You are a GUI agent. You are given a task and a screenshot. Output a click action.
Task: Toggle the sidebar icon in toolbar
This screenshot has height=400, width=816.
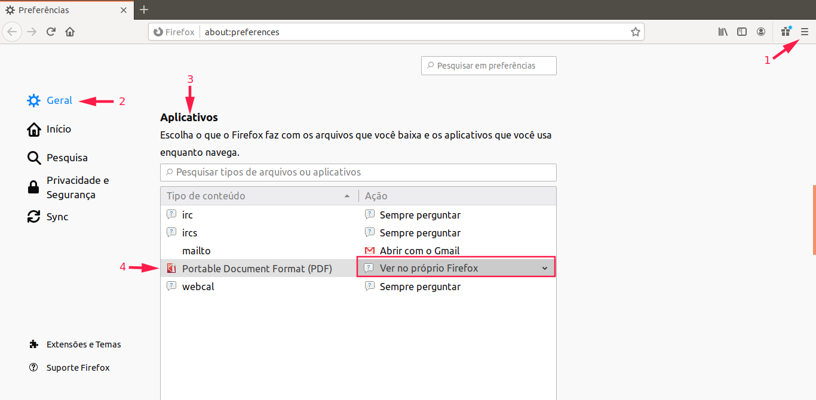click(741, 32)
